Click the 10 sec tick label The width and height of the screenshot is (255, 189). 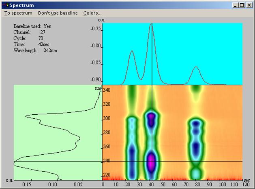pyautogui.click(x=116, y=185)
